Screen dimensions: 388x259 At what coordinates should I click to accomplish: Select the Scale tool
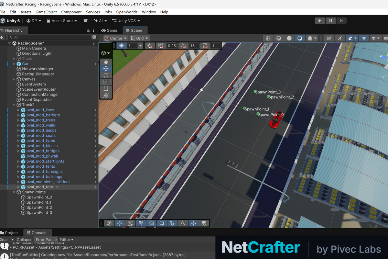pos(106,82)
